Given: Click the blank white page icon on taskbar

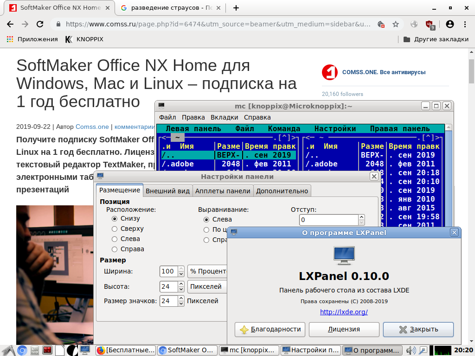Looking at the screenshot, I should pos(60,350).
